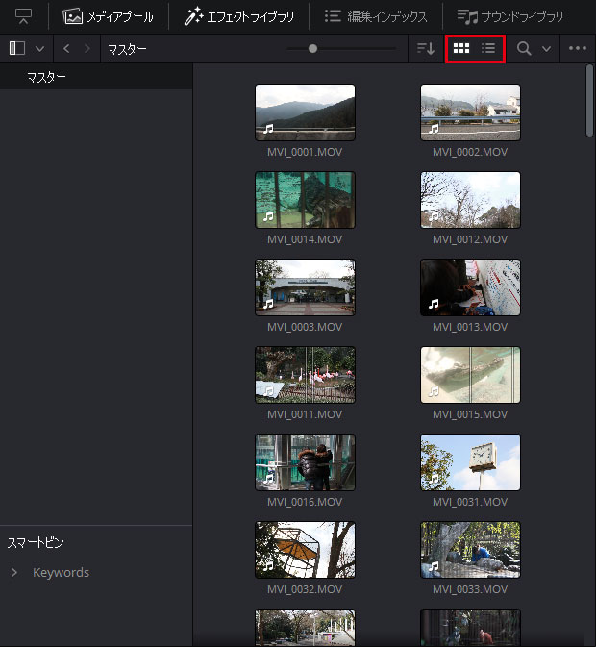This screenshot has width=596, height=647.
Task: Switch to list view
Action: [x=488, y=48]
